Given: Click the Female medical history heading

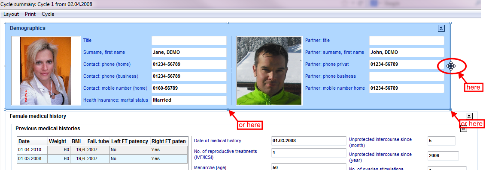Looking at the screenshot, I should [38, 116].
